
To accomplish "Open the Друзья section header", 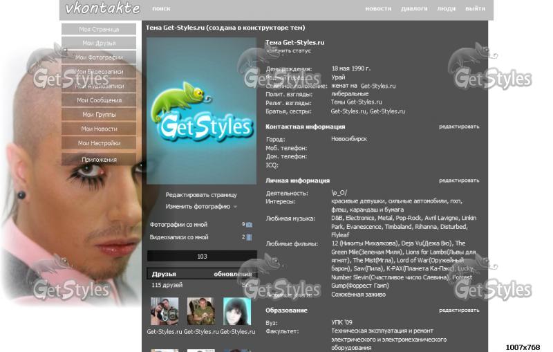I will tap(164, 274).
